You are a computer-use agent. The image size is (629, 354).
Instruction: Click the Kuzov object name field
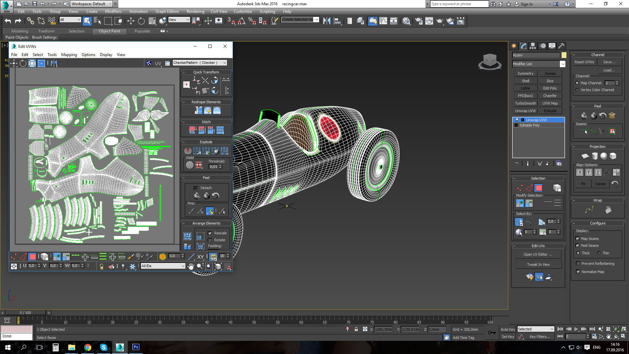point(536,55)
